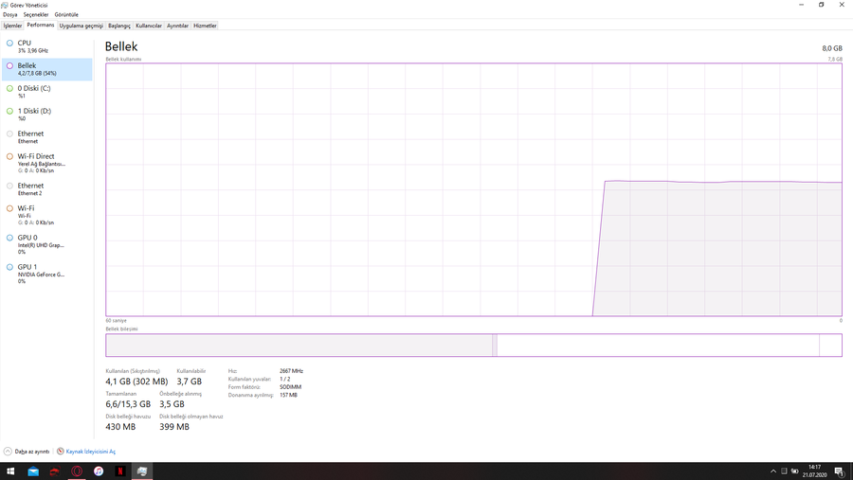Open iTunes from the taskbar
The width and height of the screenshot is (853, 480).
click(x=99, y=471)
